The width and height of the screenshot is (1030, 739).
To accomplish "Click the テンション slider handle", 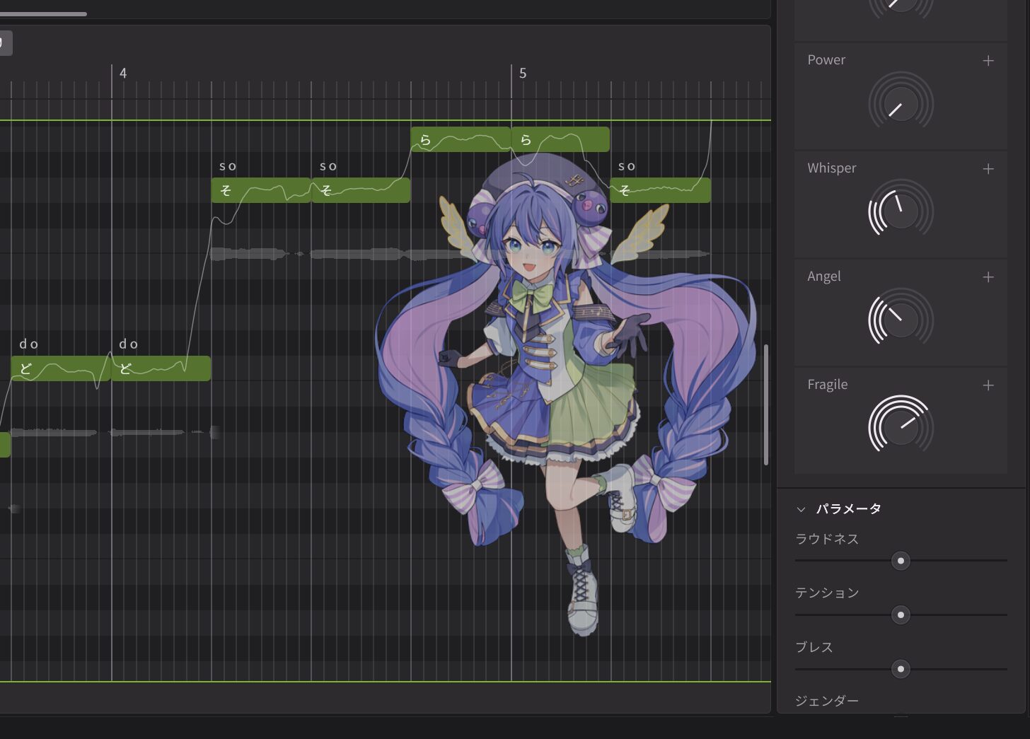I will [x=901, y=615].
